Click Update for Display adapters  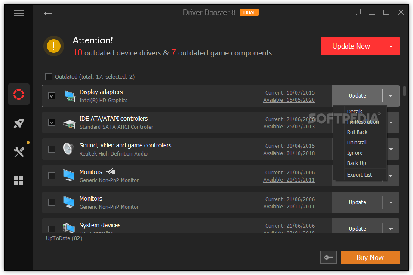[357, 96]
